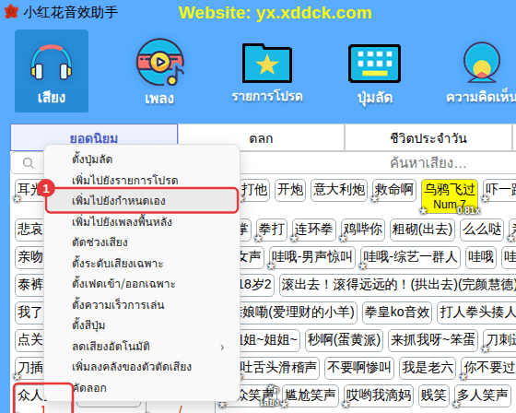Screen dimensions: 516x413
Task: Play the 滚出去！滚得远远的 sound
Action: tap(397, 285)
